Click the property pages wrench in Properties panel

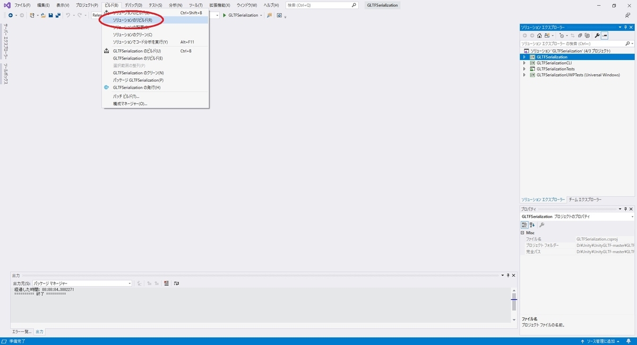pos(542,225)
